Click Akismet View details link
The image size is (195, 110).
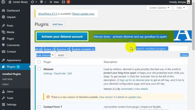tap(141, 89)
